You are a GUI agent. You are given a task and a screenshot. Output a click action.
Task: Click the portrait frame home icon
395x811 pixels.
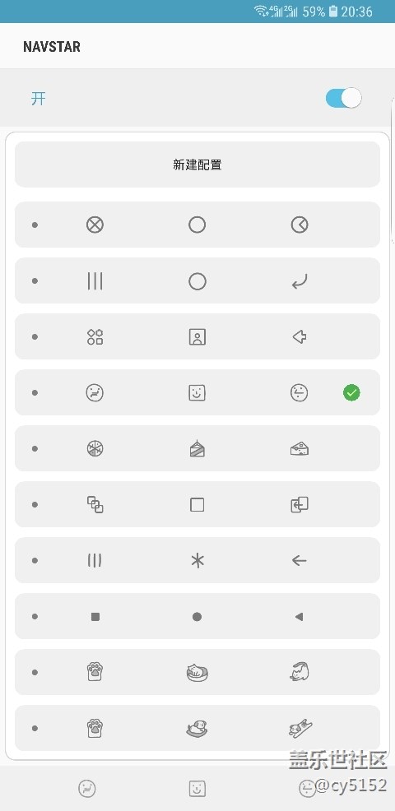coord(197,337)
